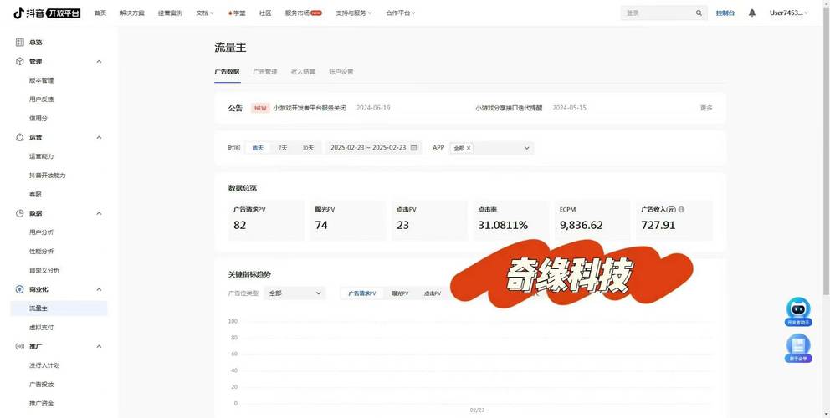Select 30天 time range

(308, 148)
